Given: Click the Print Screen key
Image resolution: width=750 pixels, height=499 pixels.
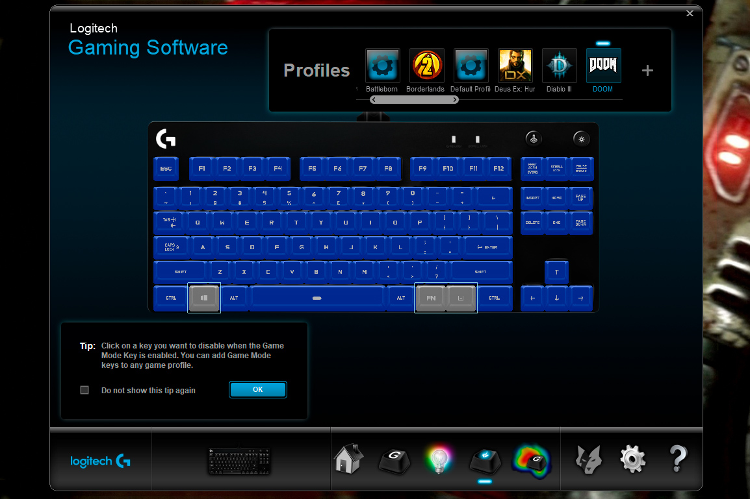Looking at the screenshot, I should tap(532, 169).
